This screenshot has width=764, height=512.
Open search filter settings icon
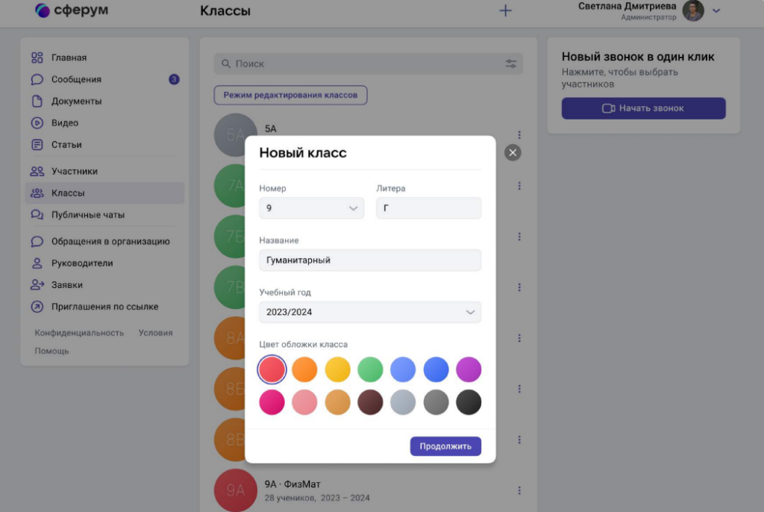coord(511,64)
